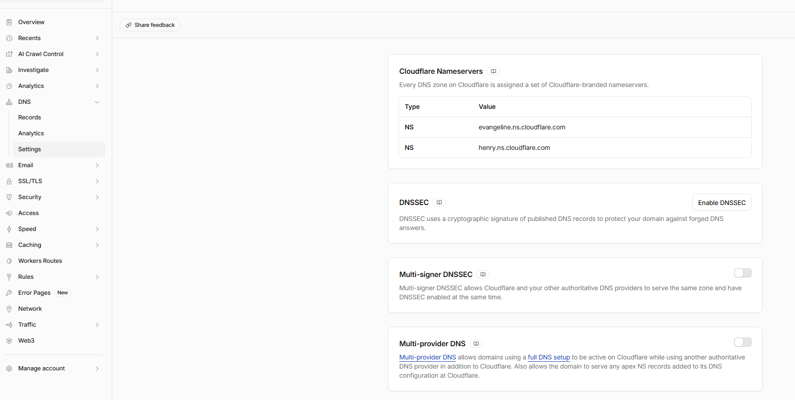Open the Overview menu item
The image size is (795, 400).
pos(54,22)
